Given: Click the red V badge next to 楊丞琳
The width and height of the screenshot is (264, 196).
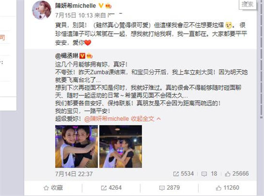Looking at the screenshot, I should (83, 56).
